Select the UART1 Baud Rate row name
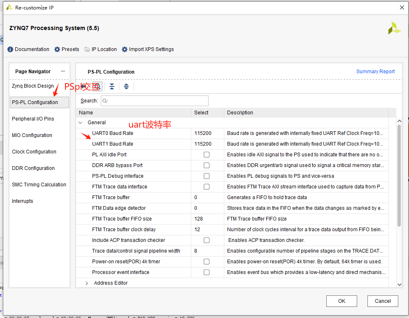Viewport: 409px width, 318px height. click(113, 144)
